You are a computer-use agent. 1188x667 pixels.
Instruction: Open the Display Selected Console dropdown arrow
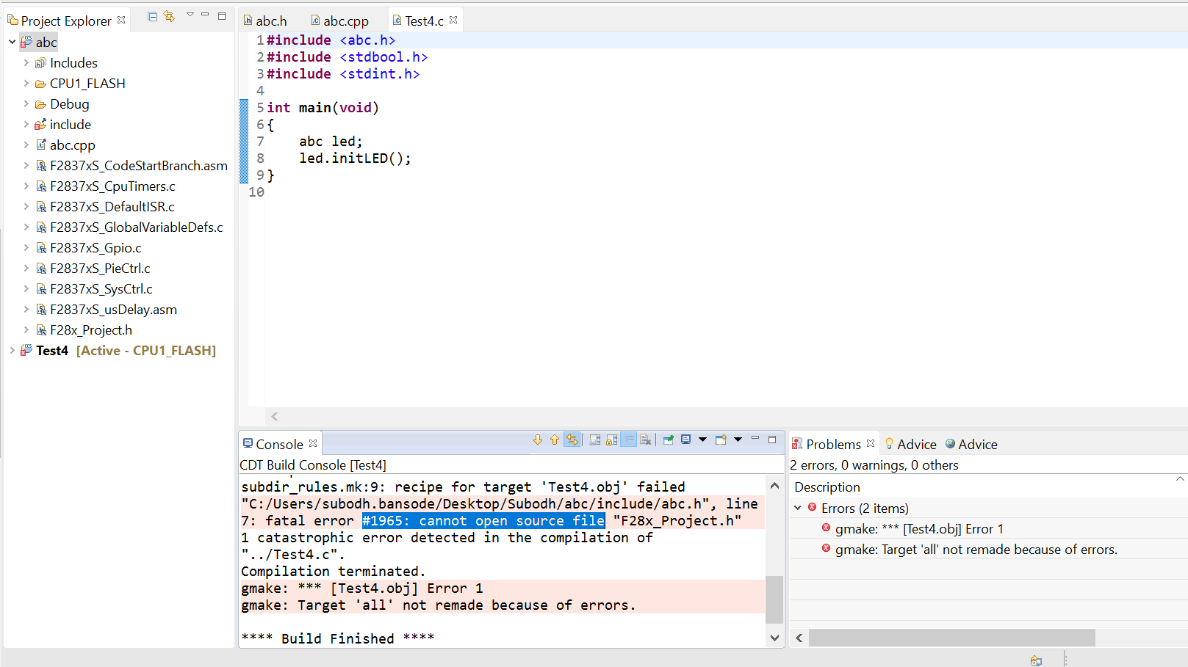702,440
